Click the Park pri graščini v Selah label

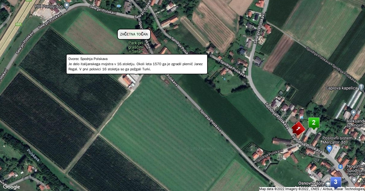click(x=135, y=47)
